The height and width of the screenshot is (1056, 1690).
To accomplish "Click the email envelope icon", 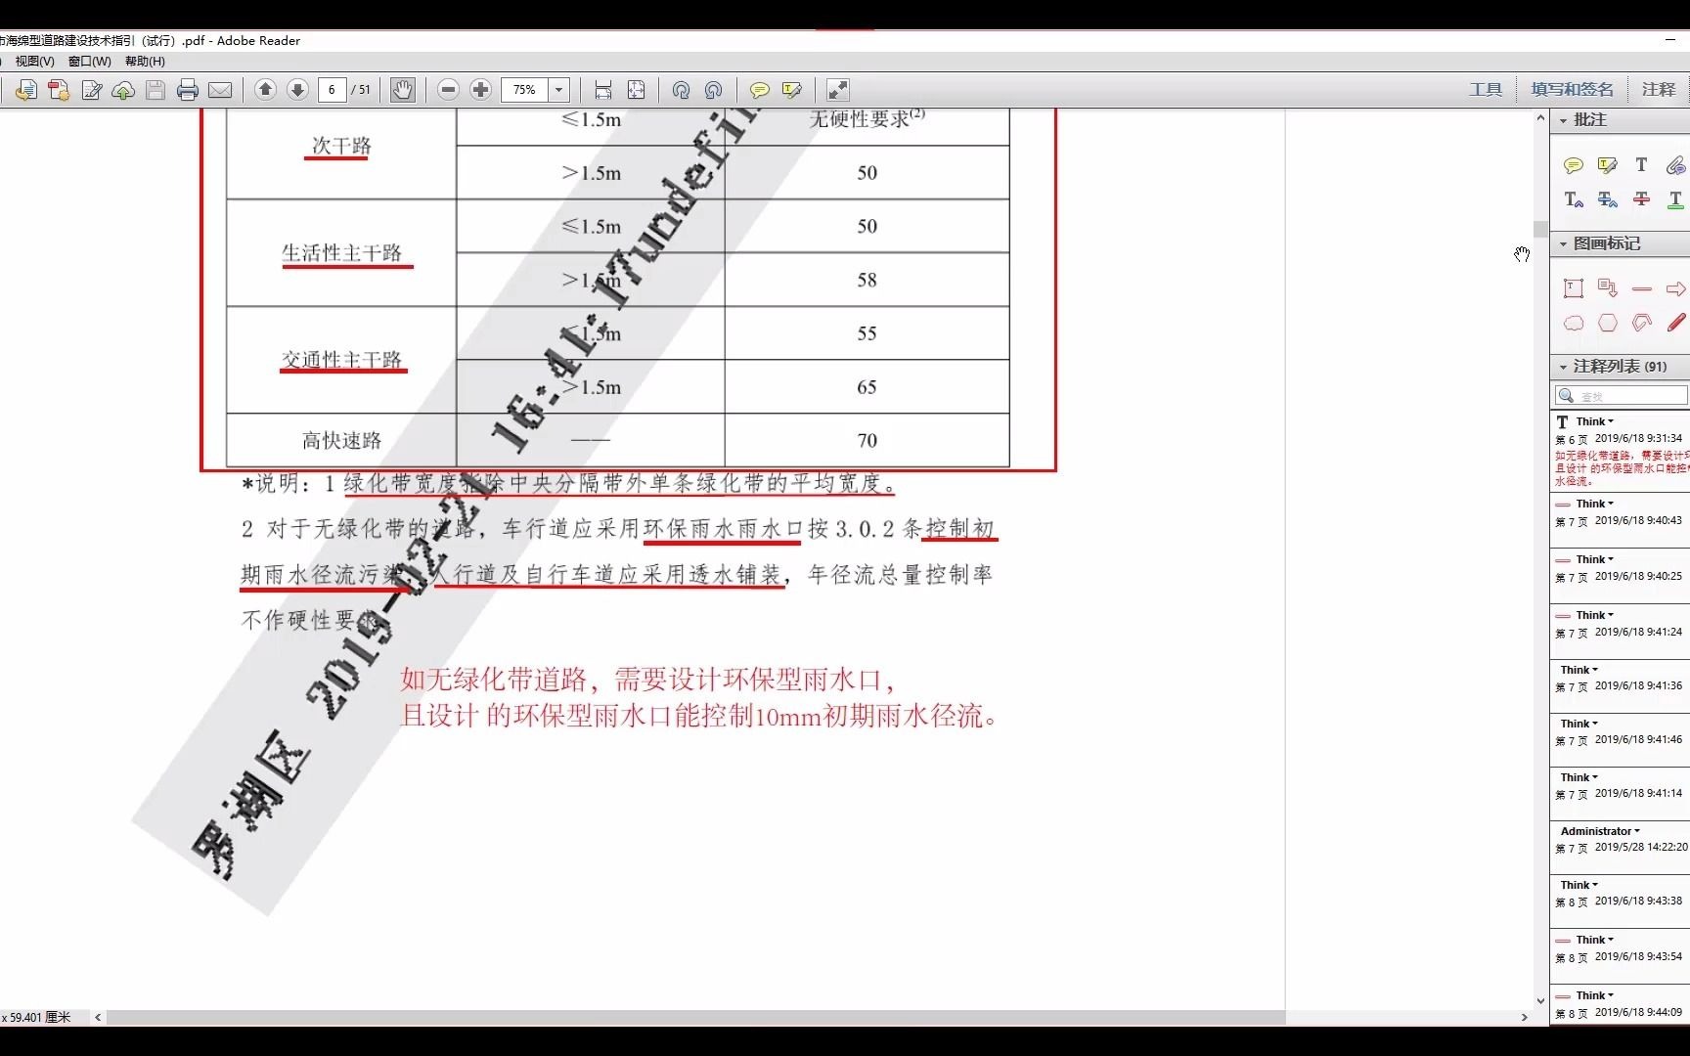I will pos(220,90).
